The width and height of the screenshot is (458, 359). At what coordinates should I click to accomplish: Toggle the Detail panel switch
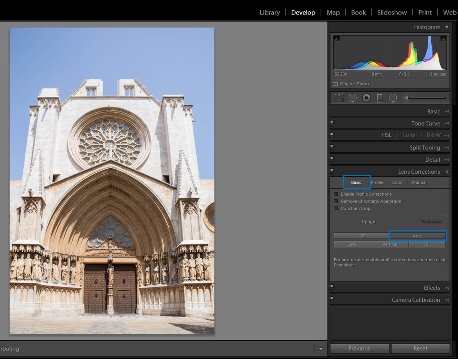coord(332,159)
